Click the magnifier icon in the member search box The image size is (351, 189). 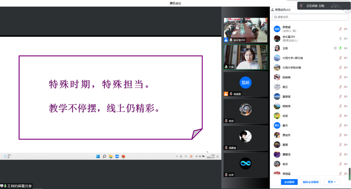[x=275, y=17]
